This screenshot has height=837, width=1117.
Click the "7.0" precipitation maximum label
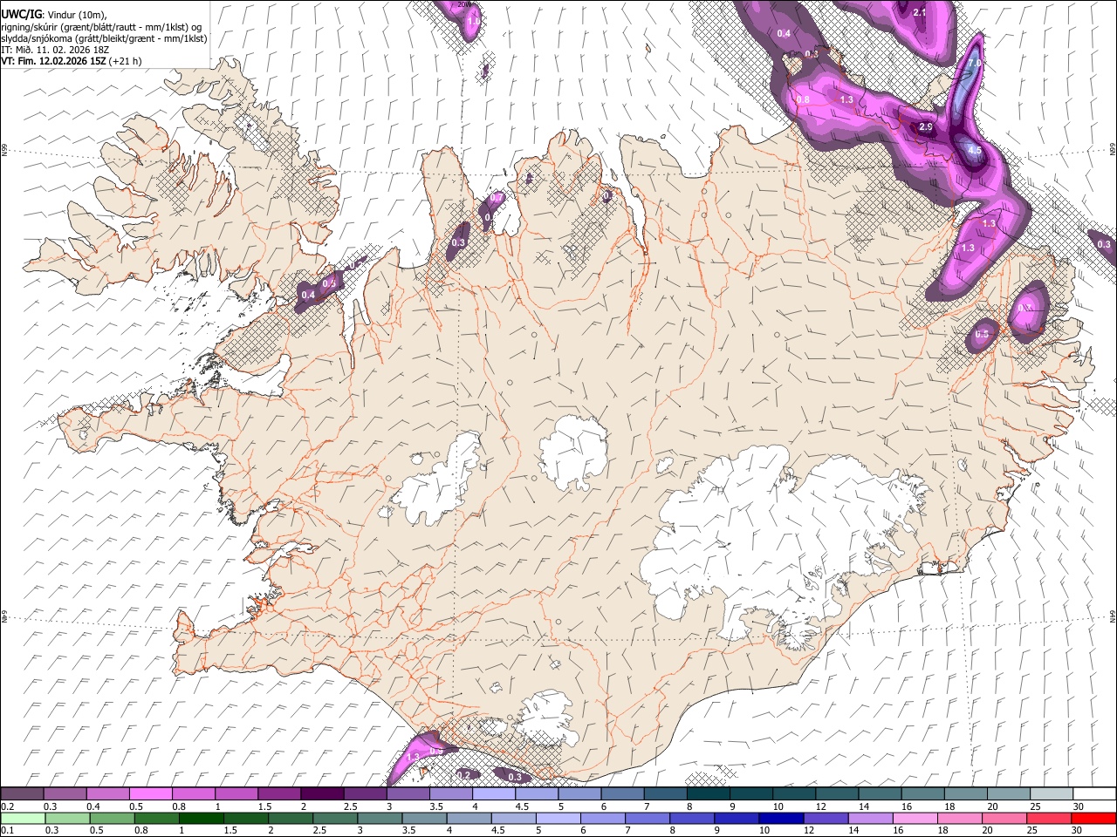[975, 64]
